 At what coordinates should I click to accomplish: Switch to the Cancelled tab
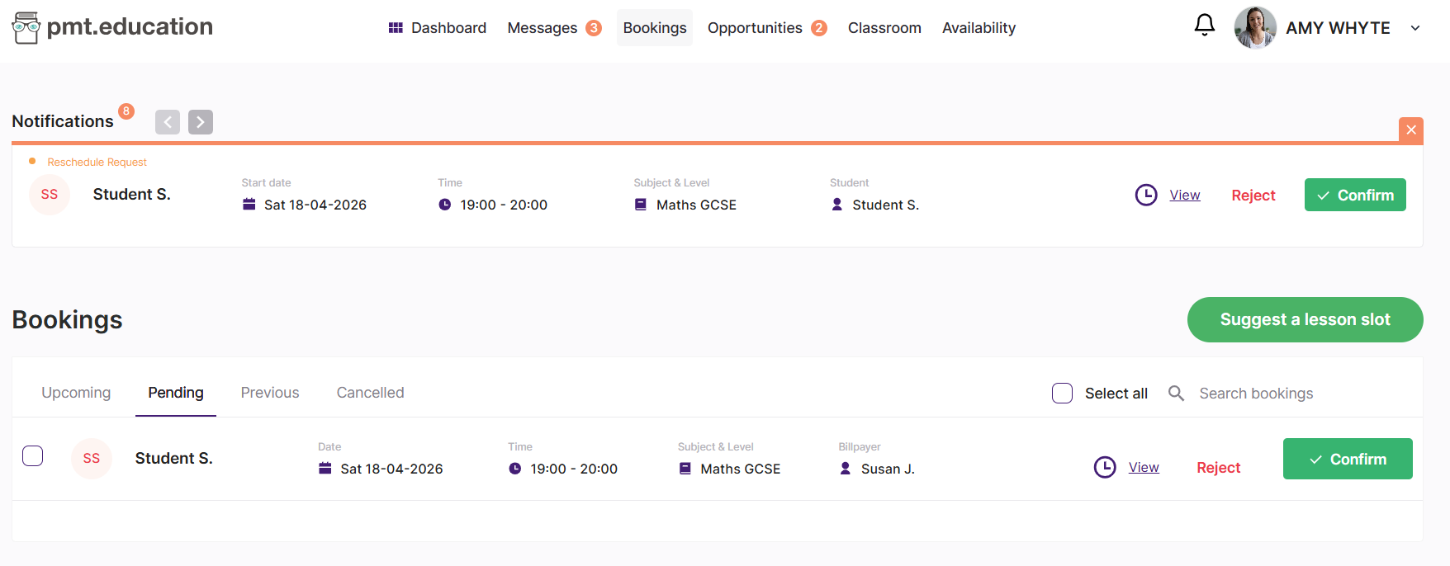(370, 393)
